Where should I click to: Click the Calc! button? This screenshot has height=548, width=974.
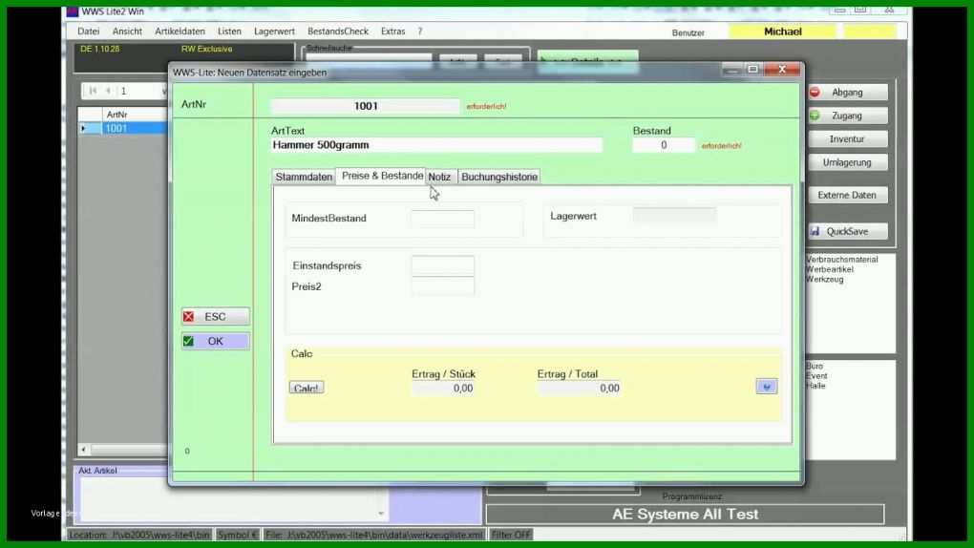307,388
